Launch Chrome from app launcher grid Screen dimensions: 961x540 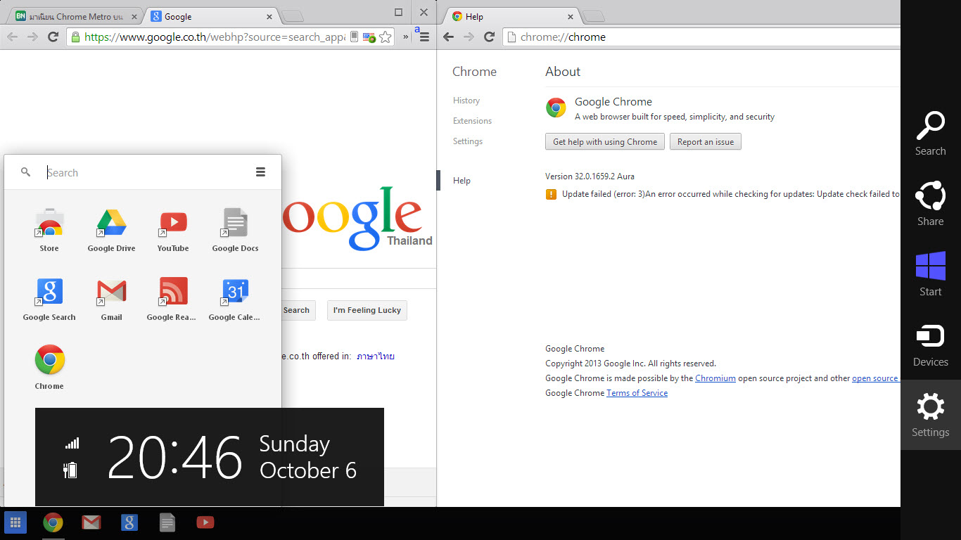[49, 367]
